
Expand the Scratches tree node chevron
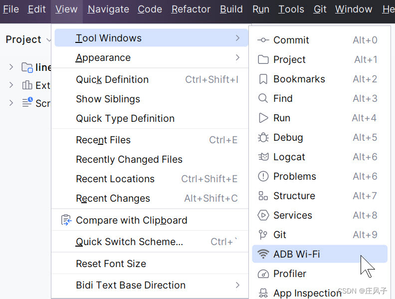click(x=11, y=103)
